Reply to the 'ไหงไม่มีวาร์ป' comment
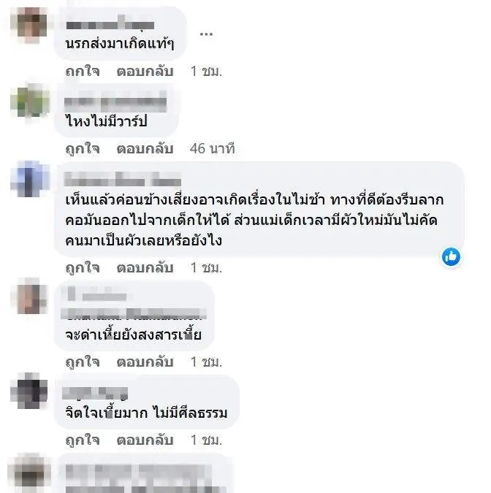The width and height of the screenshot is (491, 493). pyautogui.click(x=145, y=148)
